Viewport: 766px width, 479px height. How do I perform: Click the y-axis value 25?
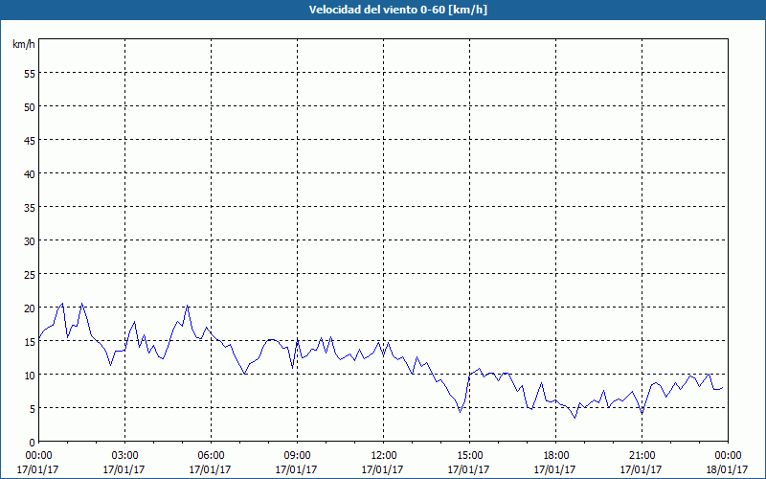(x=30, y=274)
